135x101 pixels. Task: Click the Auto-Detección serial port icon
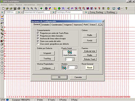point(70,53)
